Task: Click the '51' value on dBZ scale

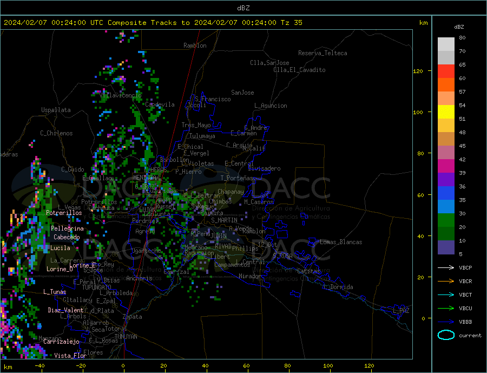Action: coord(462,119)
